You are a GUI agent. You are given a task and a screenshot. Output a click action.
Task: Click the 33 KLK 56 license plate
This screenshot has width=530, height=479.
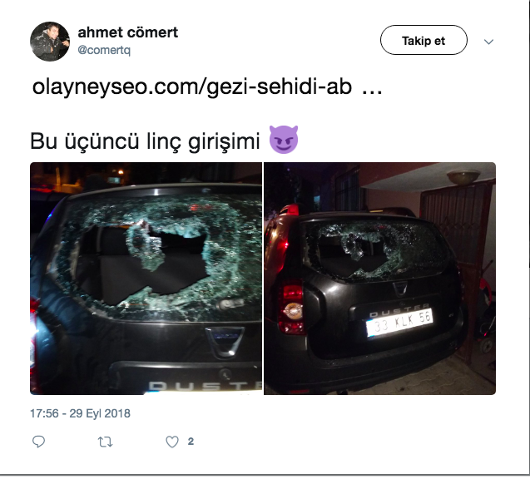click(399, 323)
